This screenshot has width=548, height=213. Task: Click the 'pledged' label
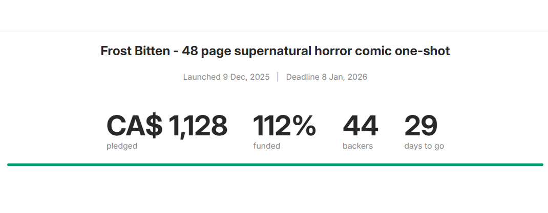[x=122, y=146]
